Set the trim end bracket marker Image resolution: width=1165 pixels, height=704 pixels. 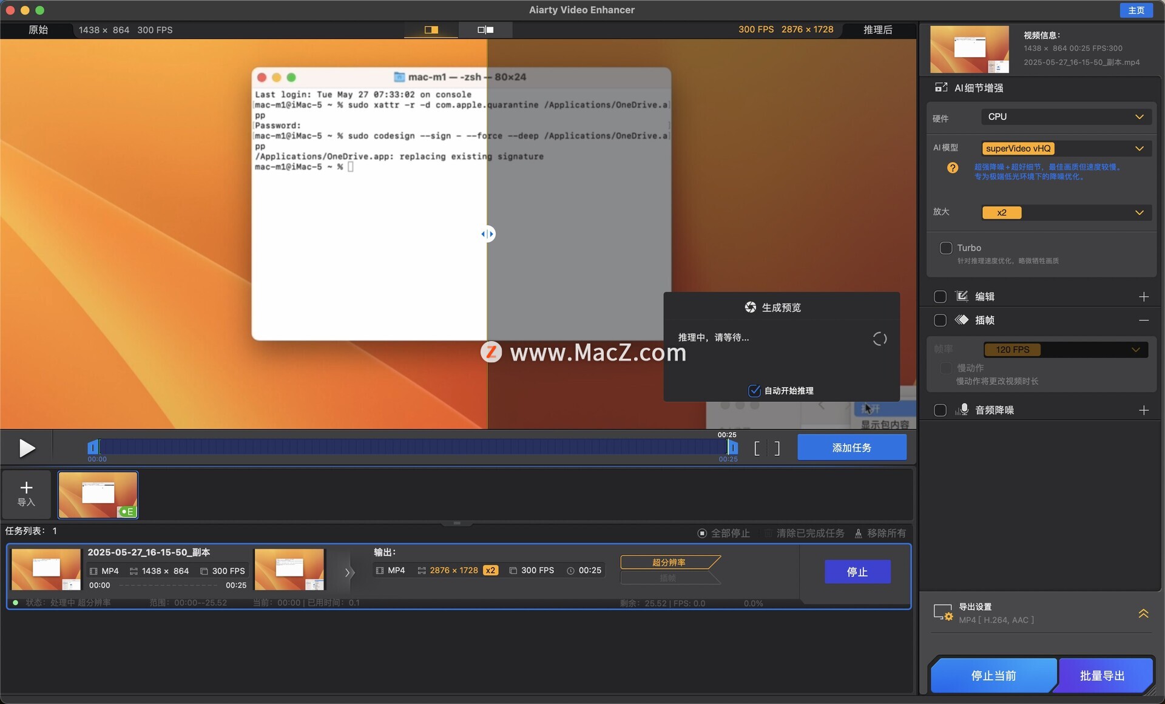click(x=777, y=448)
